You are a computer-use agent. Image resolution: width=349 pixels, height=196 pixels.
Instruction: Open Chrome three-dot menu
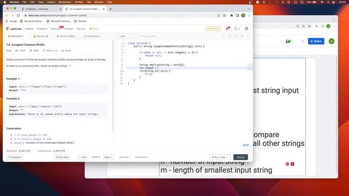[x=249, y=16]
